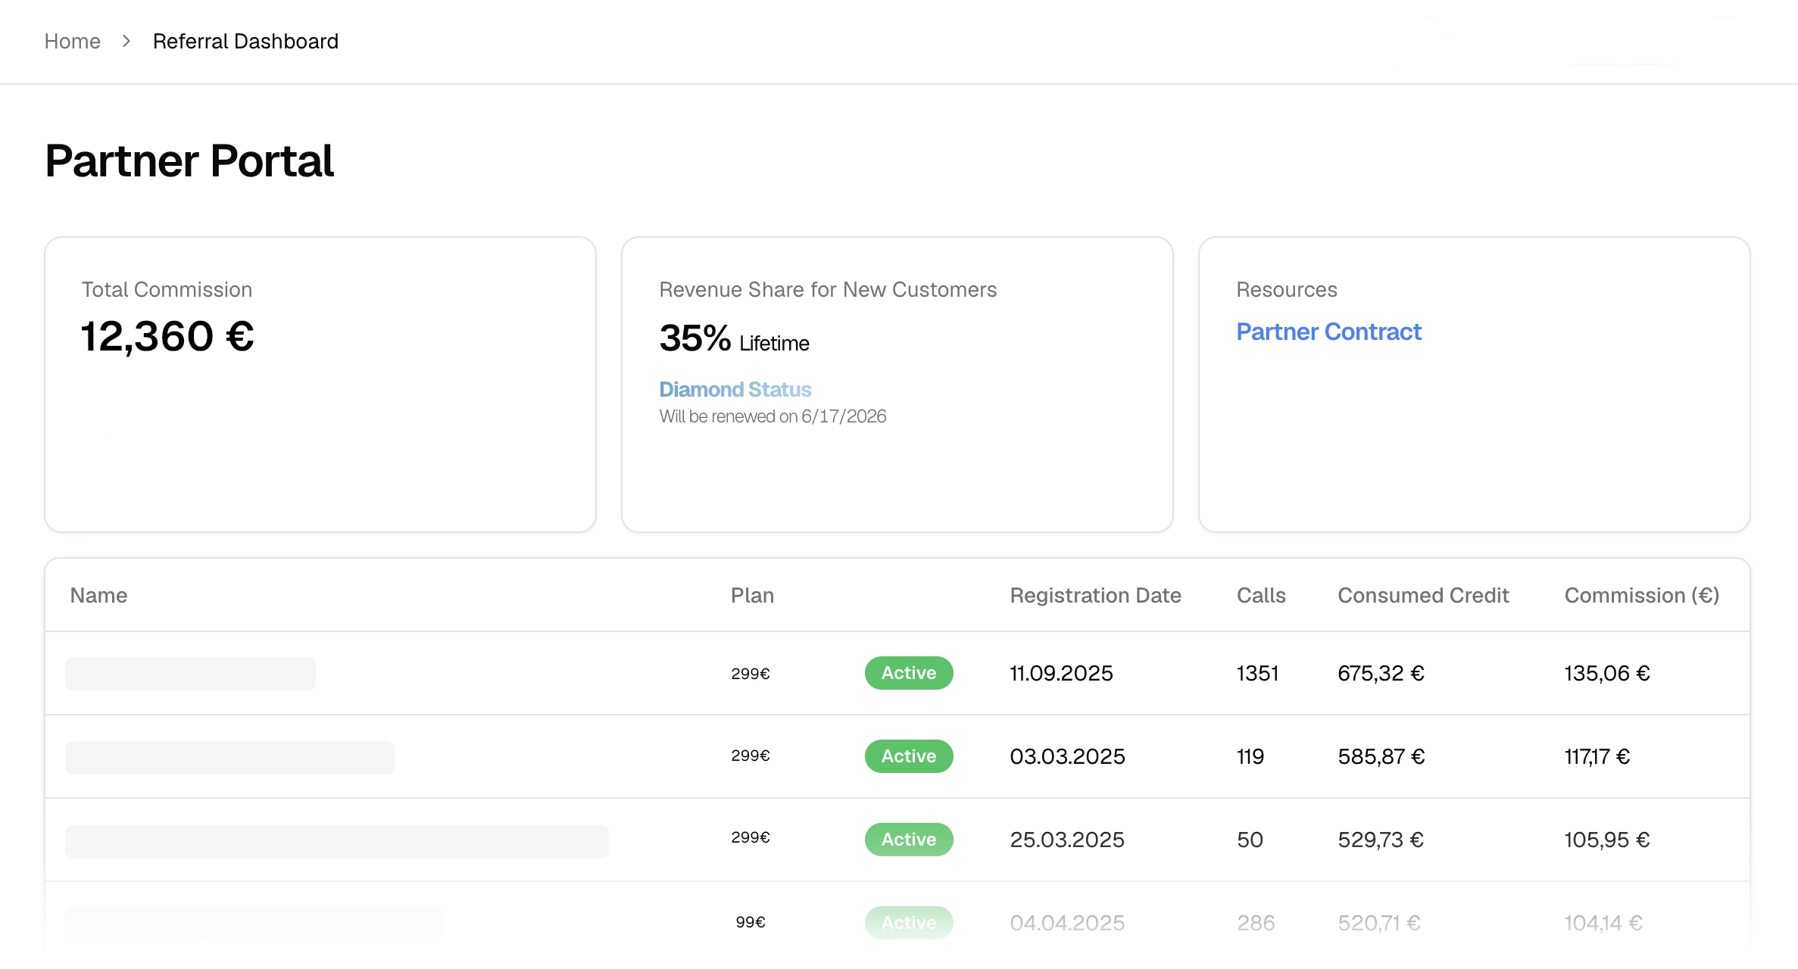Sort by the Plan column header
1798x969 pixels.
click(752, 595)
